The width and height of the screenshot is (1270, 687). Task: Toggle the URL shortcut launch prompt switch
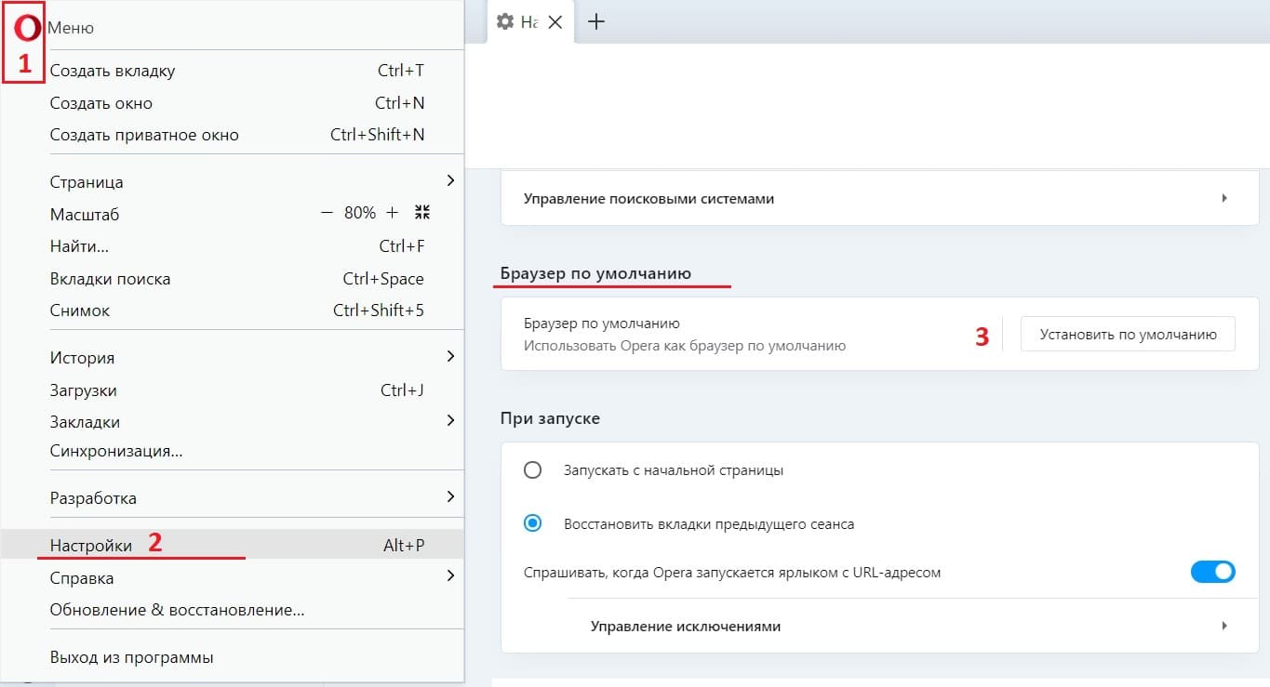(x=1212, y=572)
